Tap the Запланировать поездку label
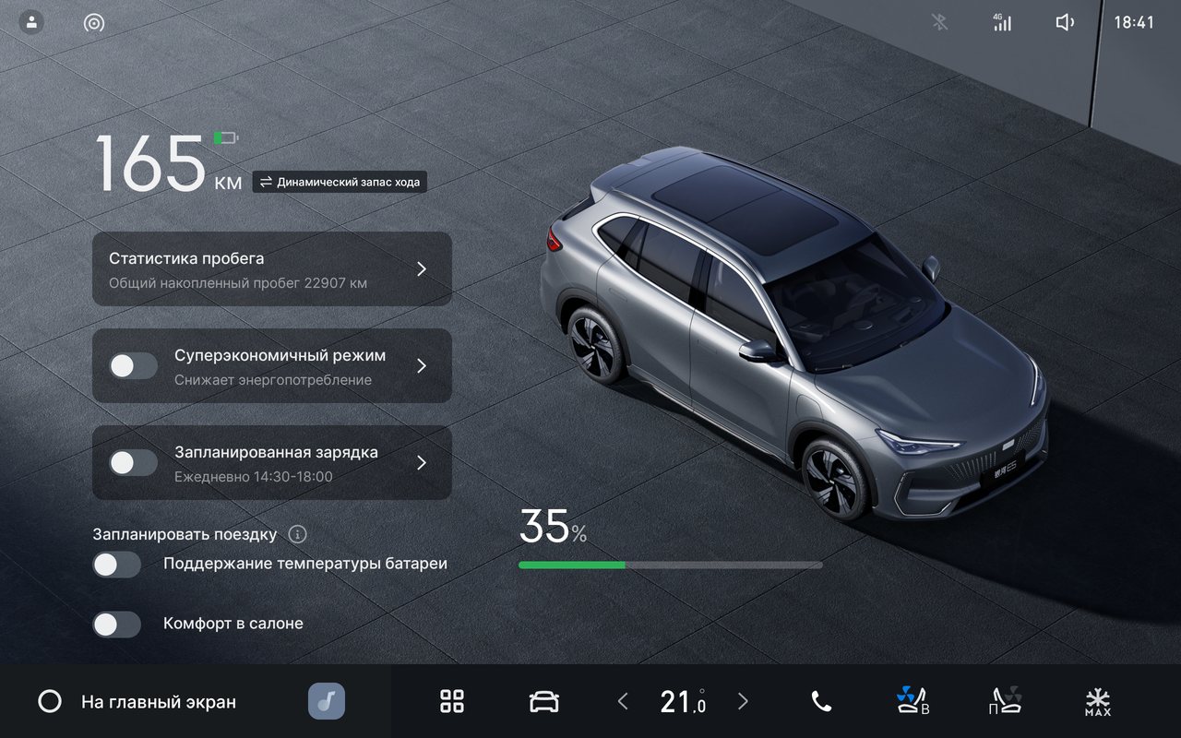This screenshot has height=738, width=1181. point(185,534)
